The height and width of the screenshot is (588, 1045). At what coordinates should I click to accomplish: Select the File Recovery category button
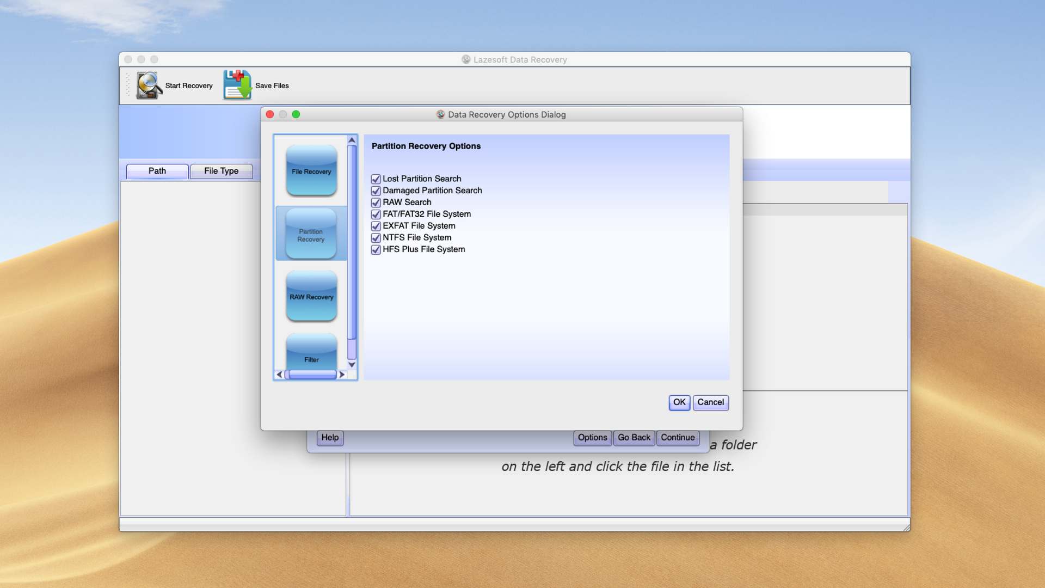[x=311, y=171]
